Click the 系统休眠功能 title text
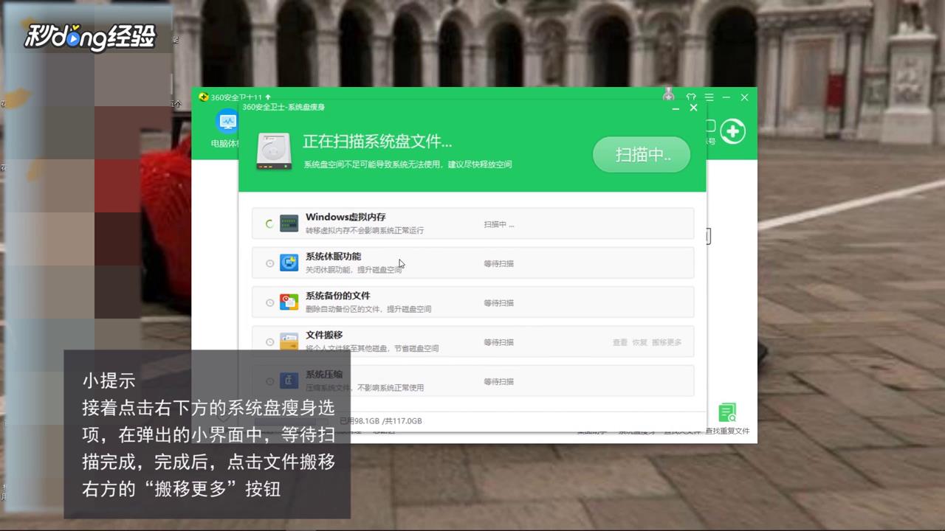 click(x=333, y=256)
